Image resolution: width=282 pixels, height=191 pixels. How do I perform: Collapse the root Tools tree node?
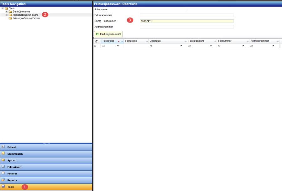pyautogui.click(x=3, y=8)
